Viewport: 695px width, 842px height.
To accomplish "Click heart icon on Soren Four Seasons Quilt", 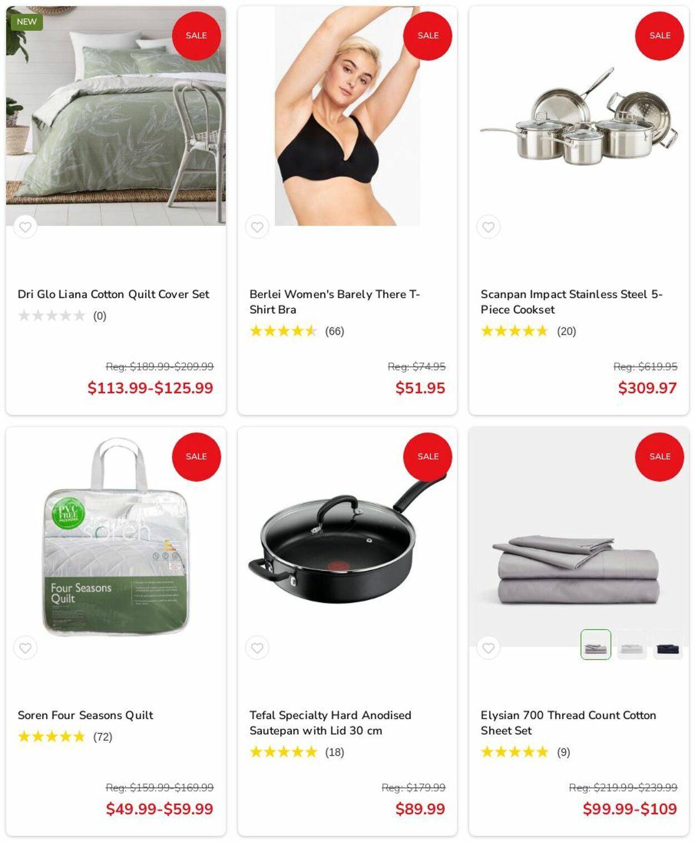I will click(x=25, y=648).
